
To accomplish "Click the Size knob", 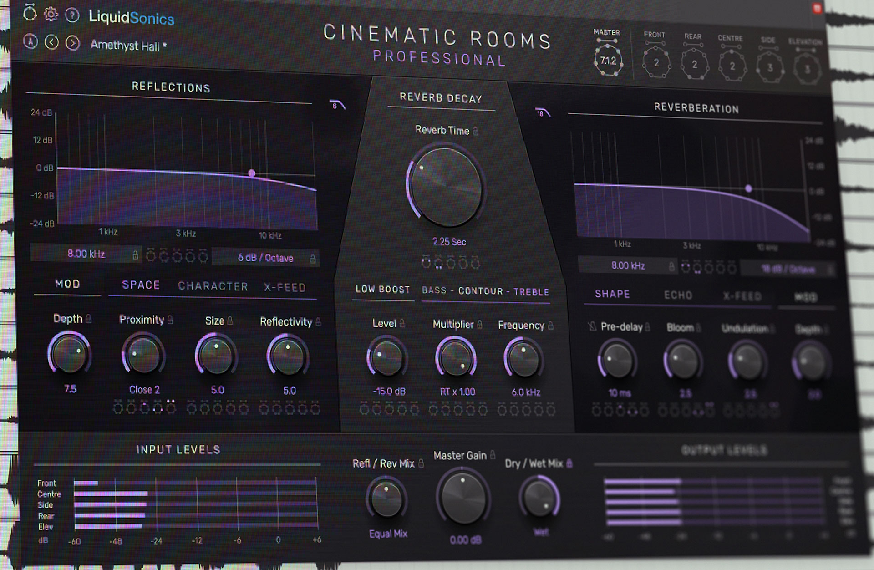I will coord(216,356).
